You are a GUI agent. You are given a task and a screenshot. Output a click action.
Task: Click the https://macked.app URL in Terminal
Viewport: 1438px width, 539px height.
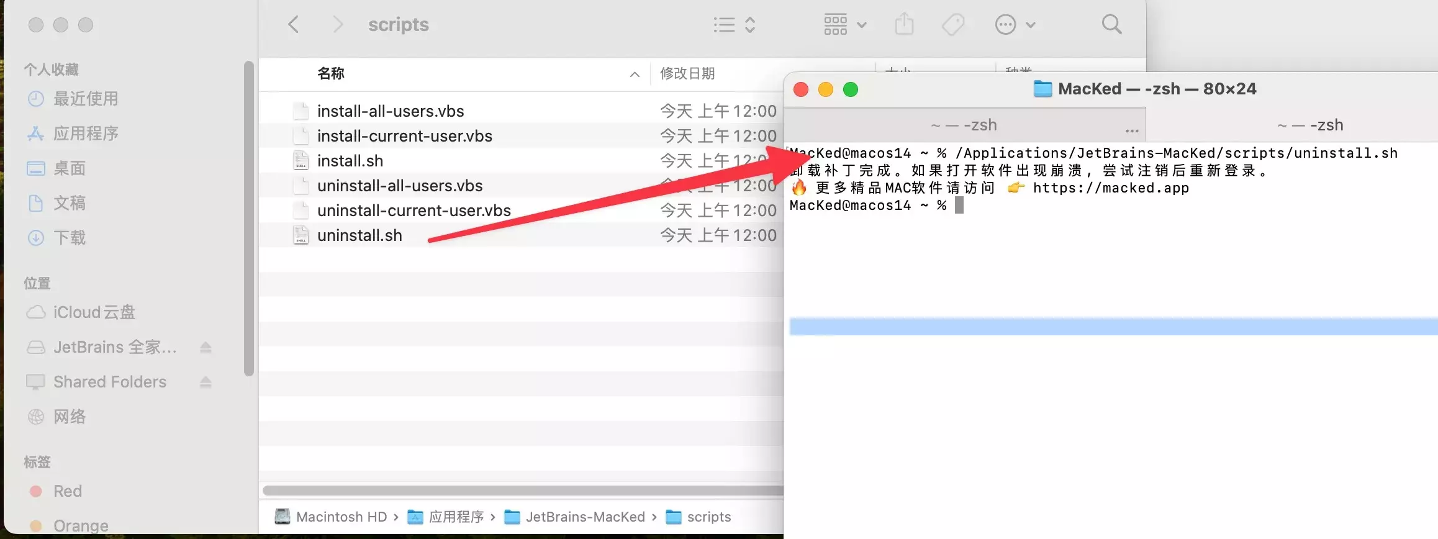tap(1111, 188)
